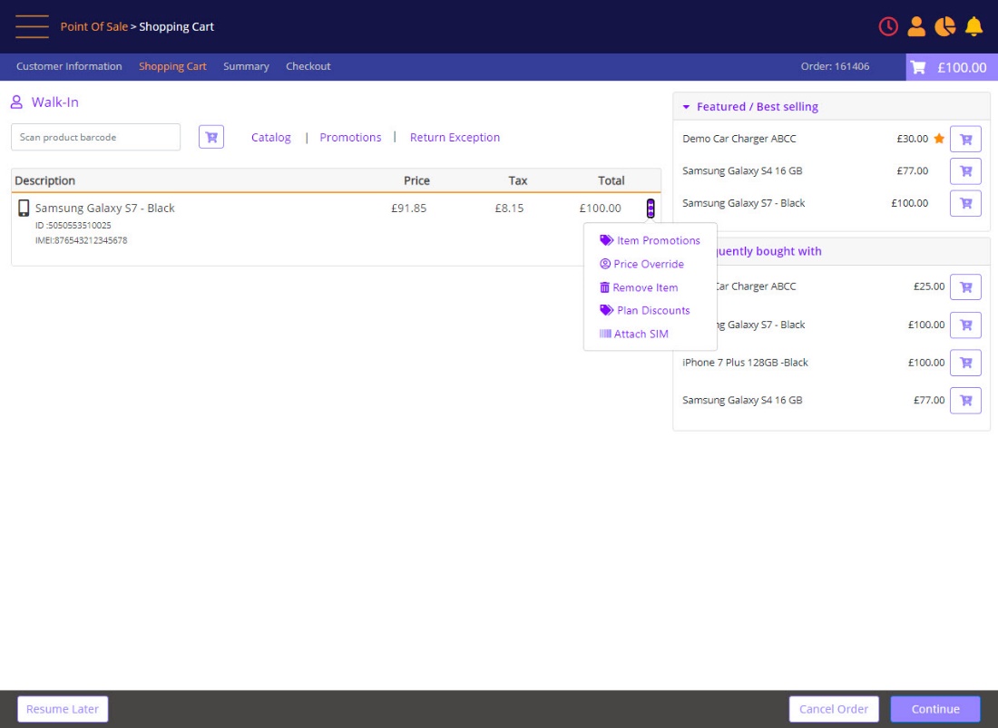Collapse the Featured / Best selling panel
Viewport: 998px width, 728px height.
click(686, 107)
